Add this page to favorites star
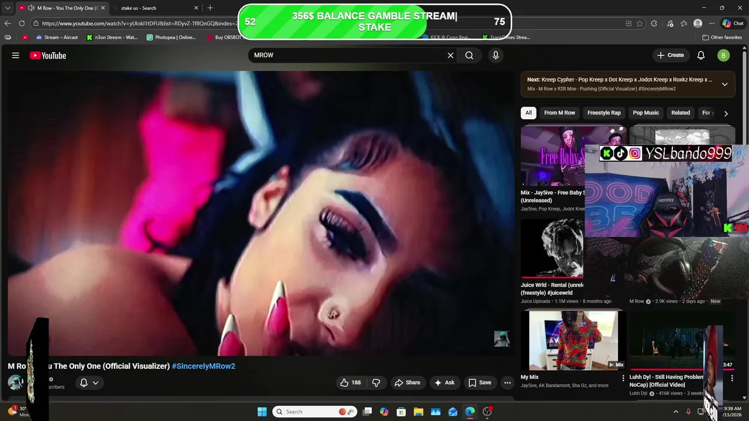This screenshot has width=749, height=421. click(x=640, y=23)
